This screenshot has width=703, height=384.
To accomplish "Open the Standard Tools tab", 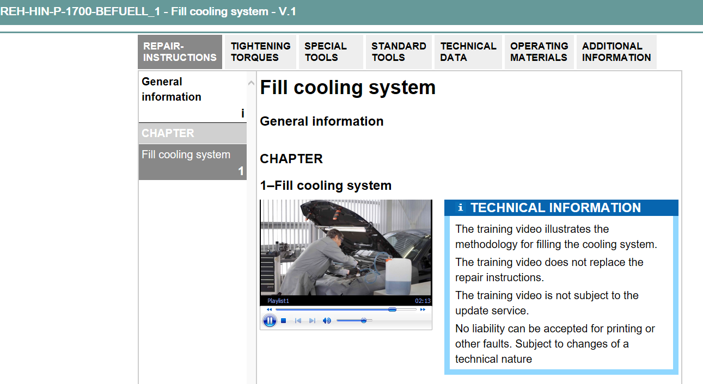I will 399,52.
